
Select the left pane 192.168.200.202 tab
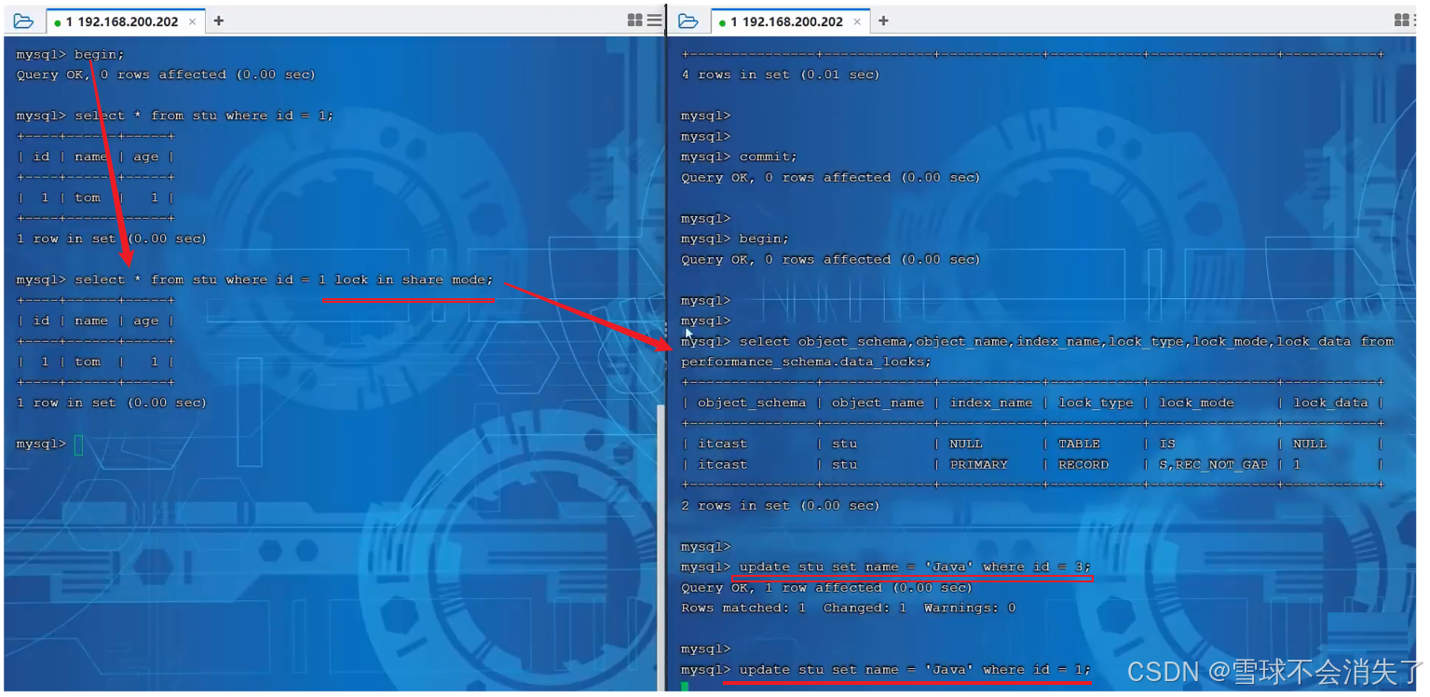click(126, 21)
